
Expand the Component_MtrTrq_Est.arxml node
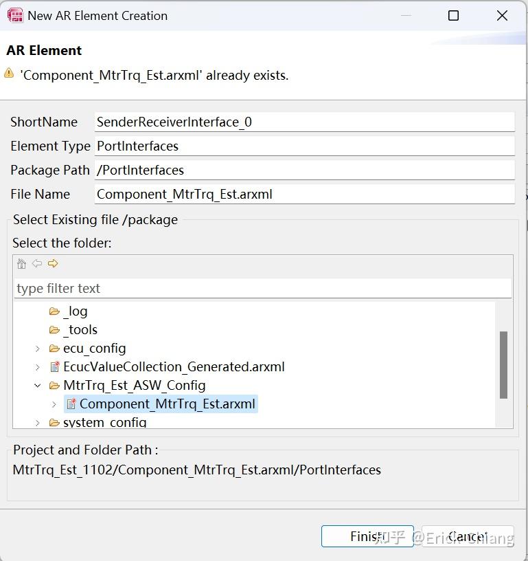54,404
